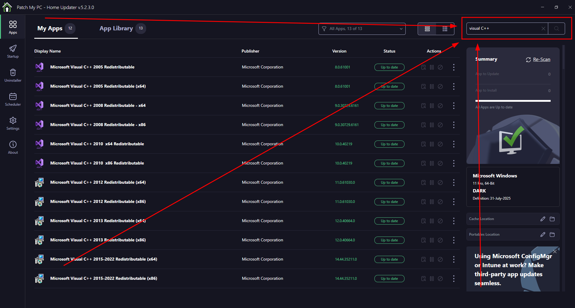
Task: Pause icon for Visual C++ 2005 Redistributable (x64)
Action: [x=432, y=86]
